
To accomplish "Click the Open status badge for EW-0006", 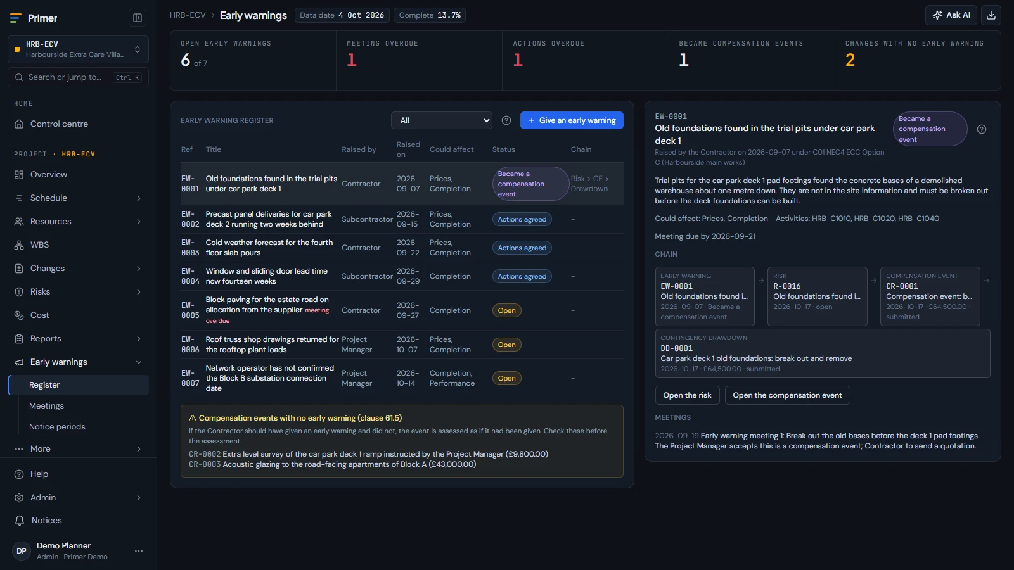I will point(507,345).
